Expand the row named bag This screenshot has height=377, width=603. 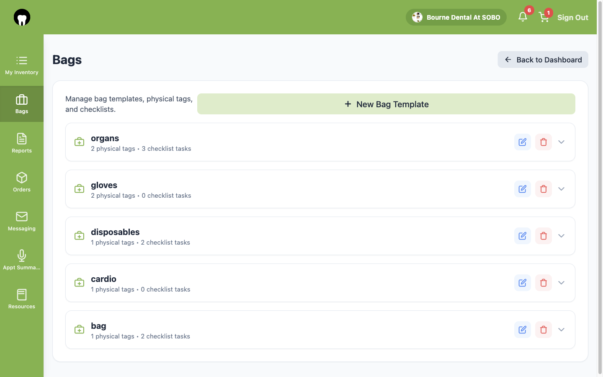click(562, 330)
